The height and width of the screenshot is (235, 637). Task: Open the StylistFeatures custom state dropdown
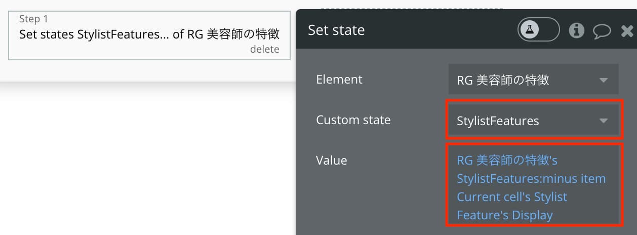(533, 121)
